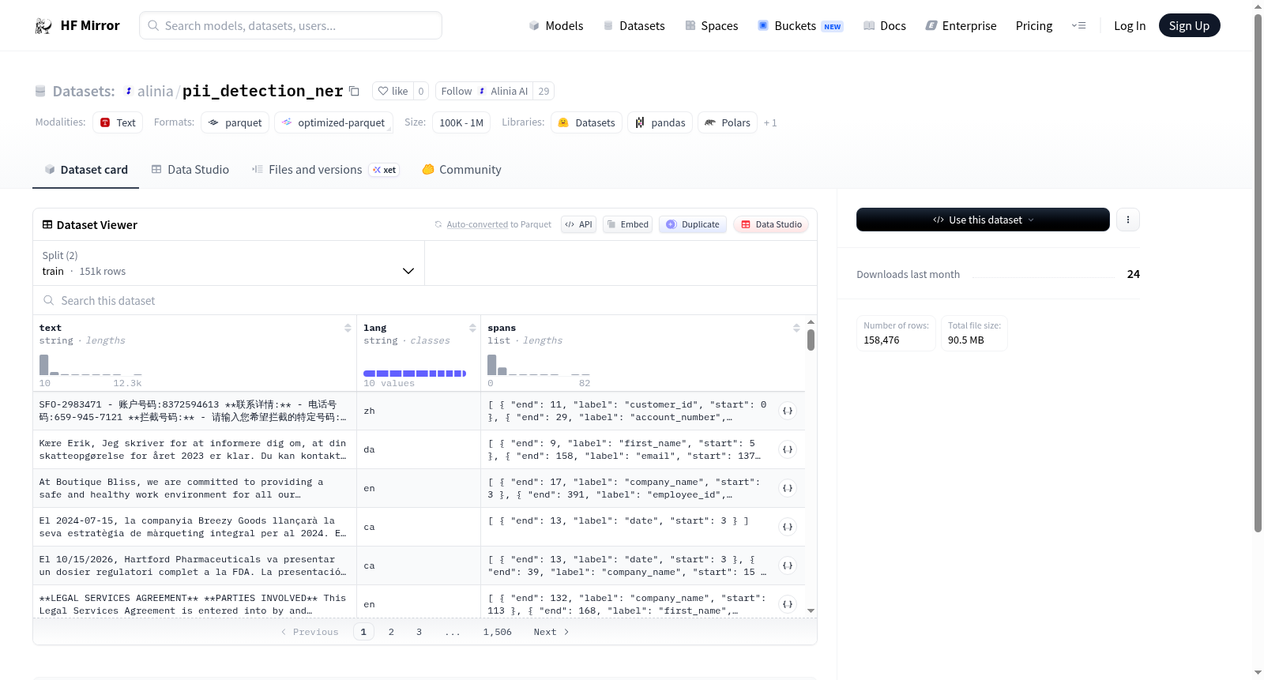This screenshot has height=680, width=1264.
Task: Open the Datasets nav item
Action: click(x=634, y=25)
